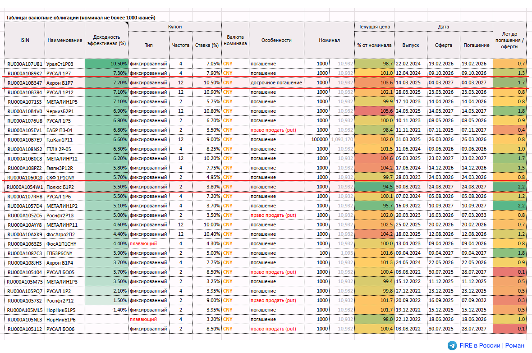
Task: Open the FIRE в России | Роман link
Action: (x=491, y=345)
